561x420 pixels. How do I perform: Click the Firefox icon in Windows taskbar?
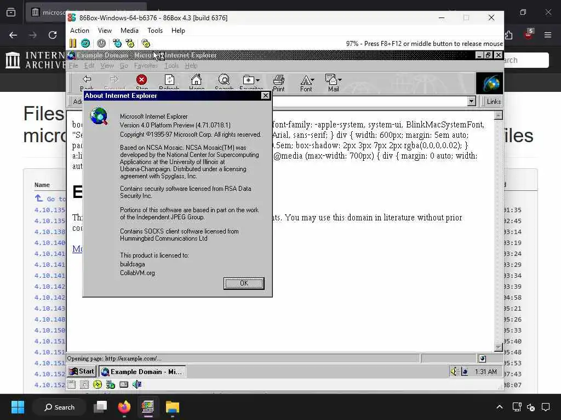coord(124,407)
